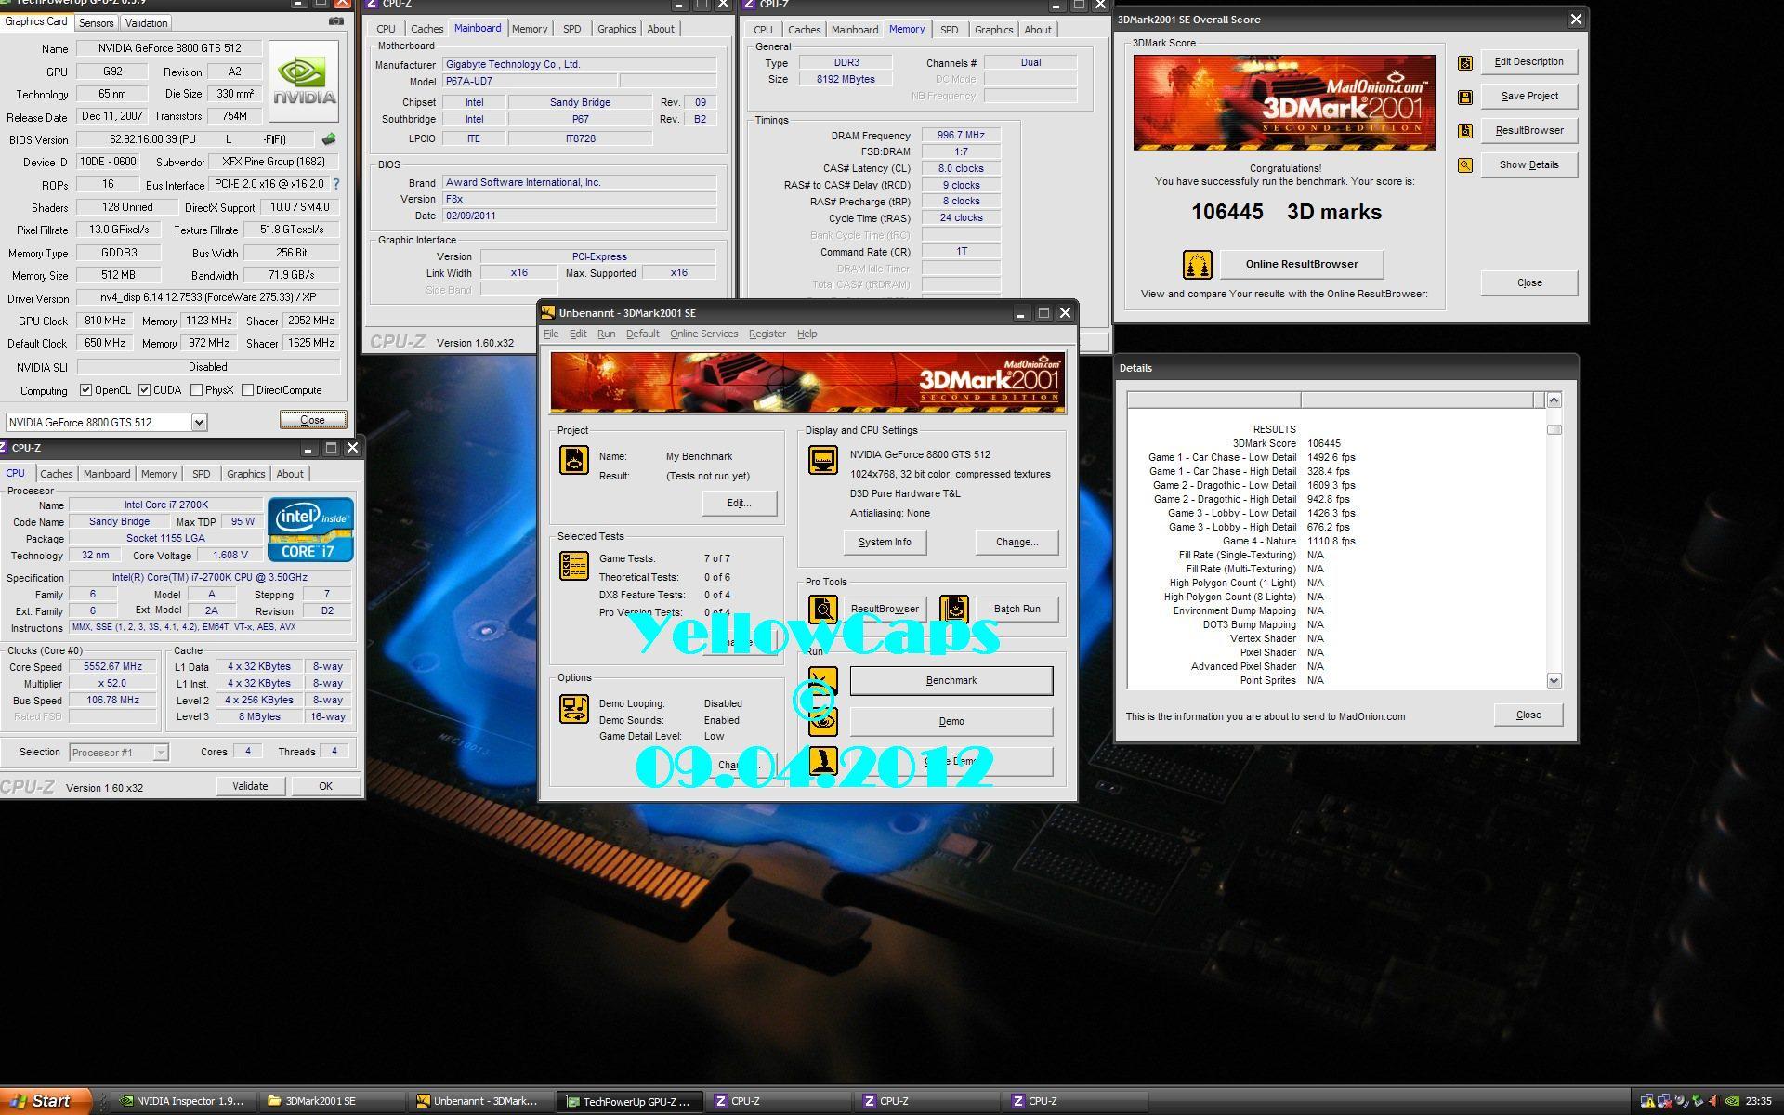Viewport: 1784px width, 1115px height.
Task: Click the Details list scroll down arrow
Action: pos(1554,681)
